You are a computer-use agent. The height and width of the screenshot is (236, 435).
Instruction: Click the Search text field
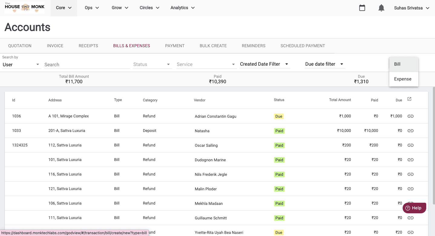87,64
